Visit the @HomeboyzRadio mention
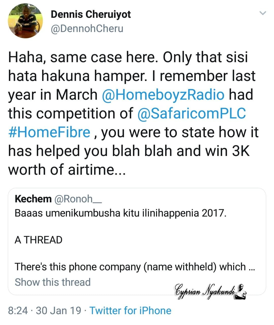The width and height of the screenshot is (274, 325). click(x=163, y=95)
